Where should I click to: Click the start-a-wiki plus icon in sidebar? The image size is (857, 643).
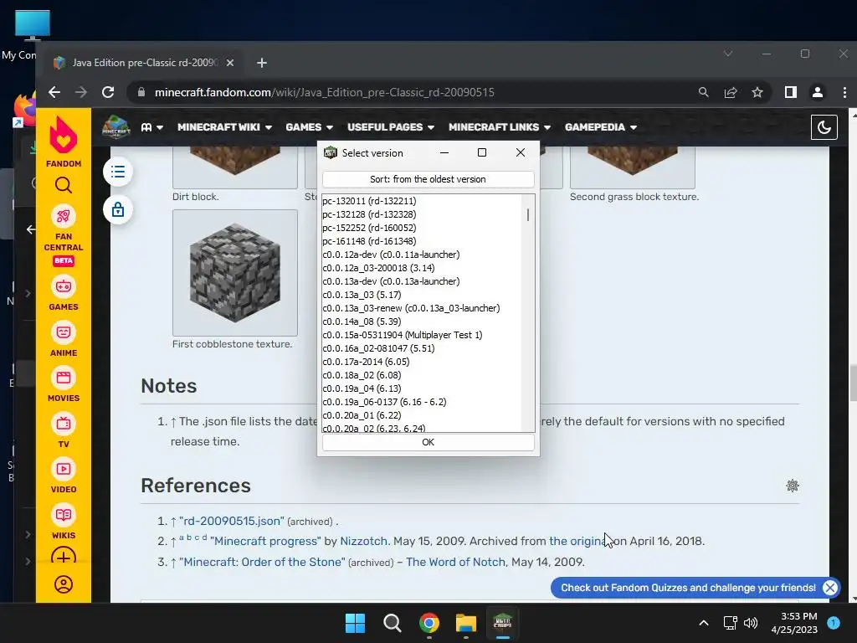coord(64,557)
